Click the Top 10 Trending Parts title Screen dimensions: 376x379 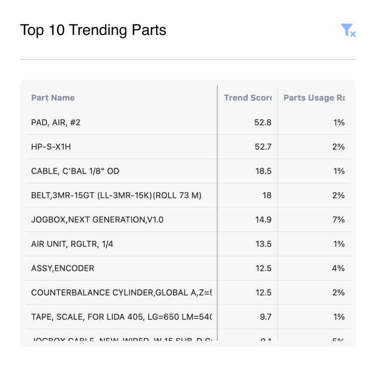pyautogui.click(x=93, y=30)
